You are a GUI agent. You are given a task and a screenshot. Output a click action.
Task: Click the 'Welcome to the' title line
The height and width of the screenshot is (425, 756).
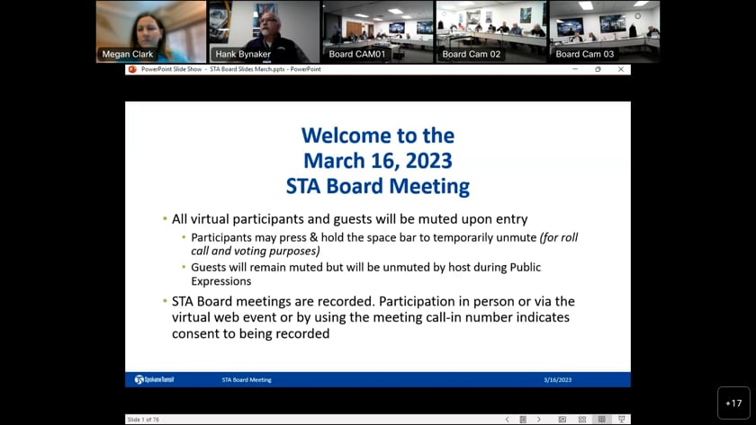[378, 136]
